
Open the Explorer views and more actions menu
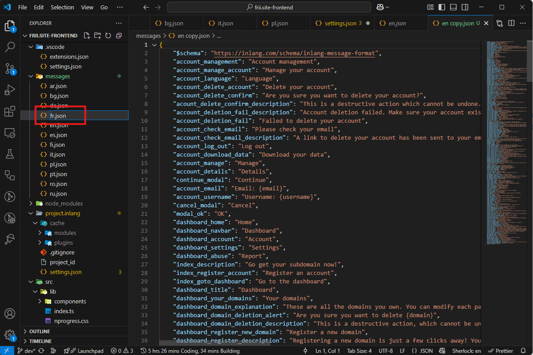point(119,23)
